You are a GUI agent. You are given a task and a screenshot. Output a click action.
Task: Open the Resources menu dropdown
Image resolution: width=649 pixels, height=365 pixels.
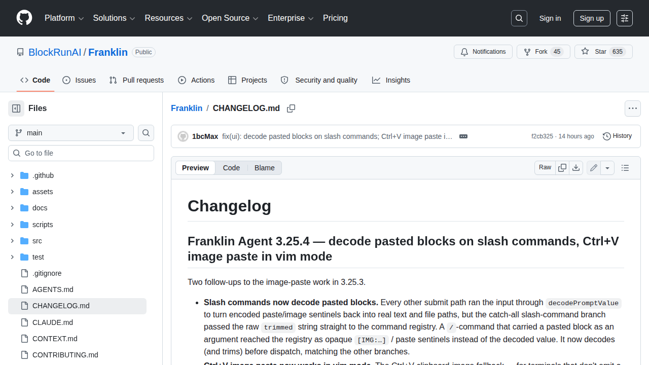[168, 18]
